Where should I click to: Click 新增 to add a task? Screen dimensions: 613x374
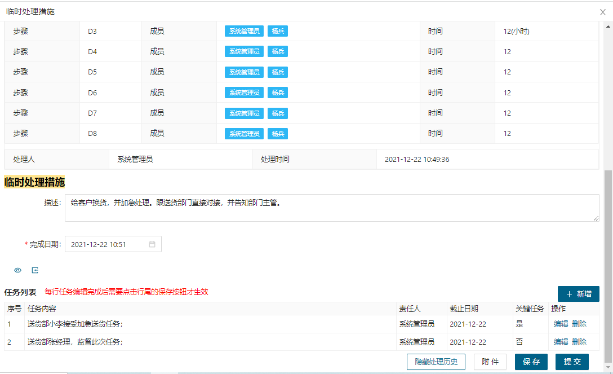tap(578, 294)
